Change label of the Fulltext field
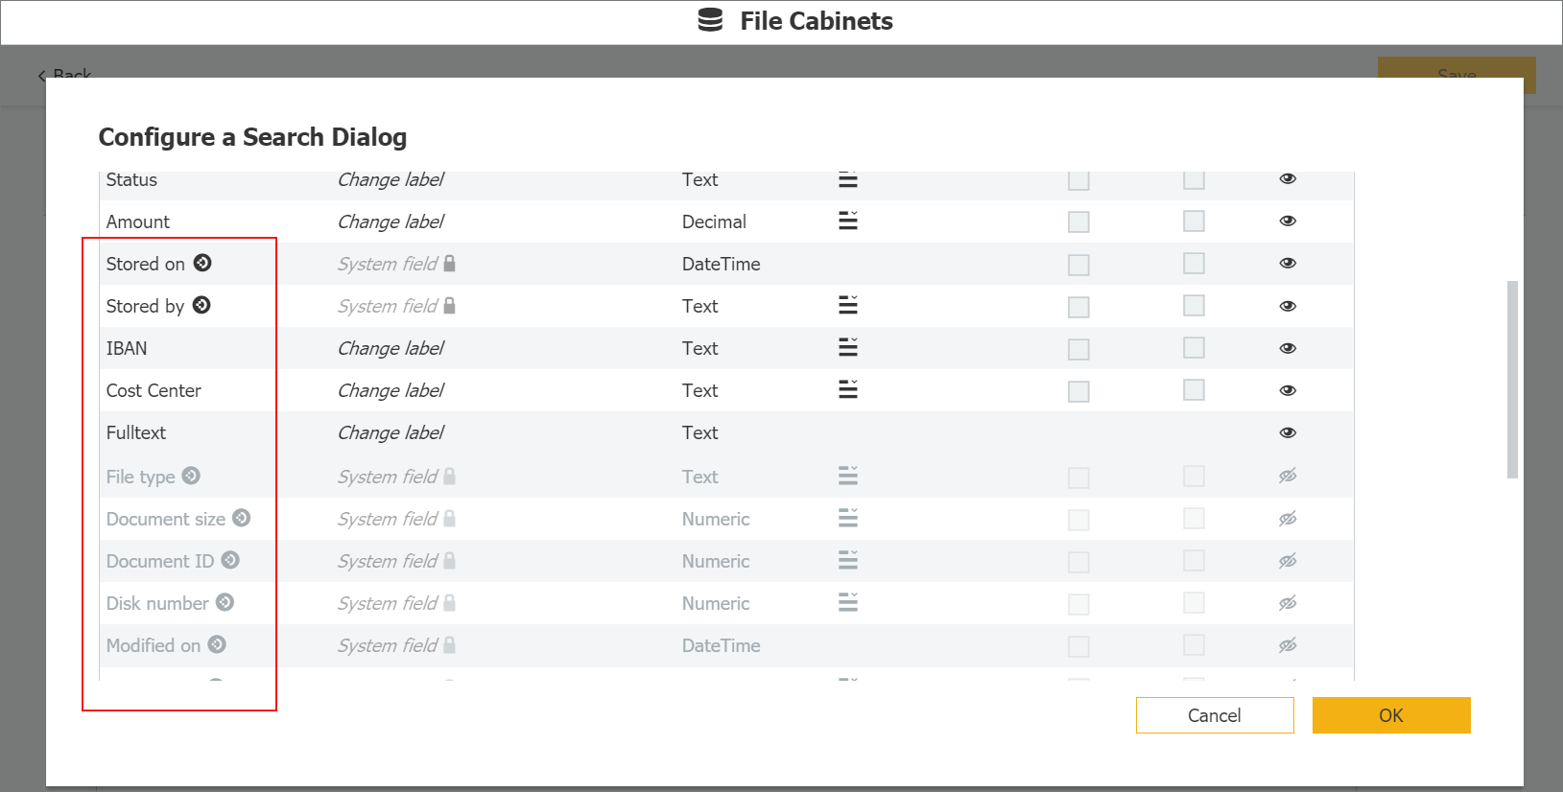 pos(391,432)
